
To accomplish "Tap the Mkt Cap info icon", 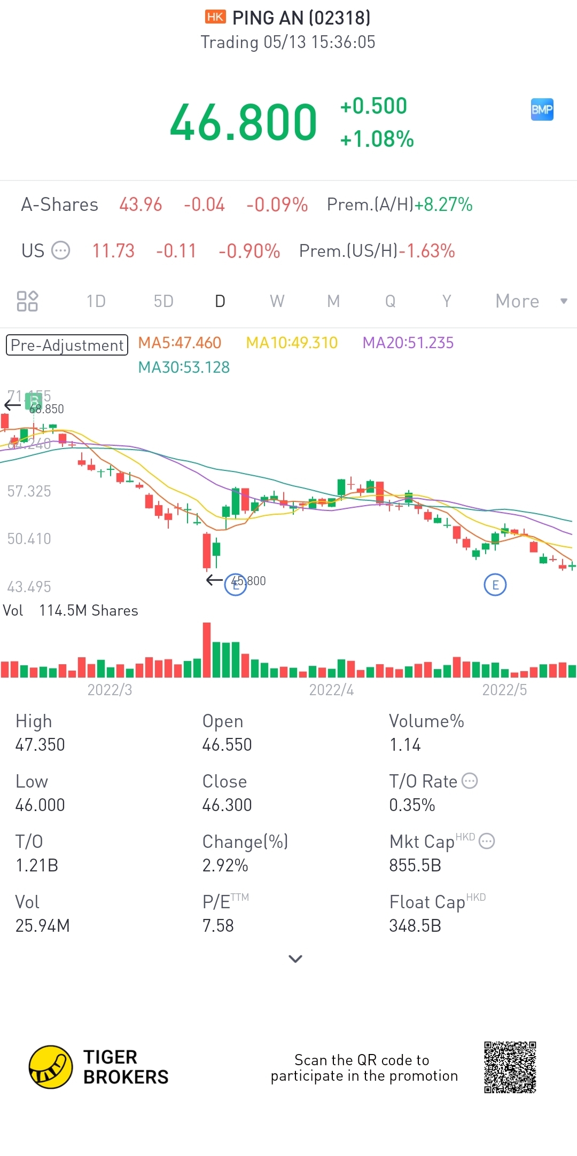I will [487, 842].
